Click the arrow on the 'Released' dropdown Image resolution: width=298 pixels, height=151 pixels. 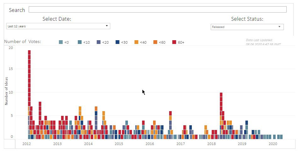279,27
